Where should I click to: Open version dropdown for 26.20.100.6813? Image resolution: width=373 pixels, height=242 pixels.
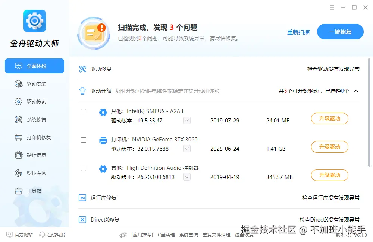(187, 177)
